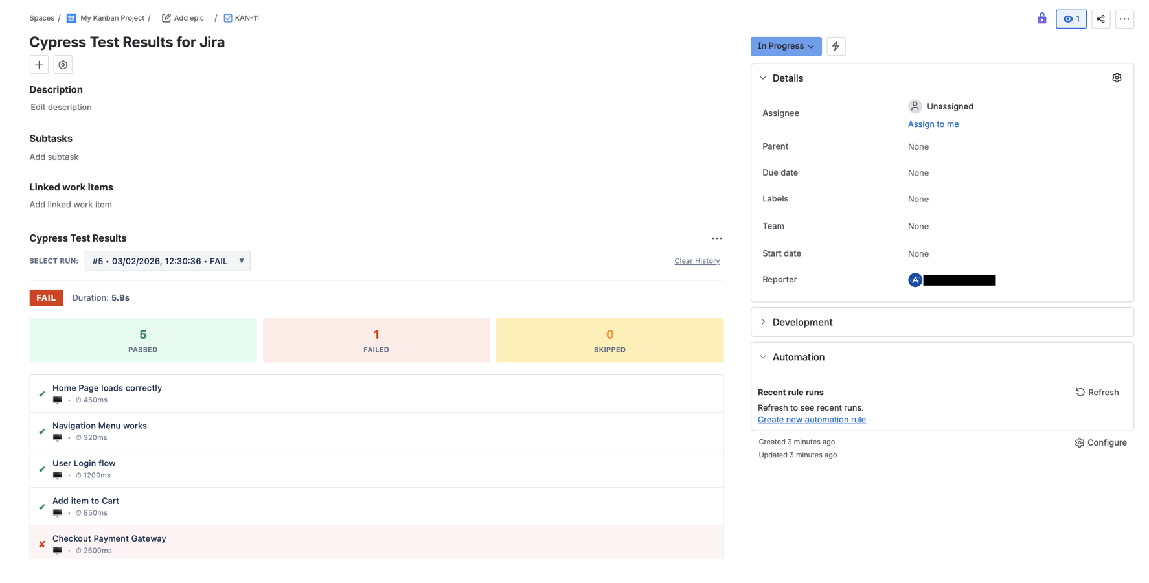Create new automation rule
The height and width of the screenshot is (583, 1149).
(x=812, y=419)
